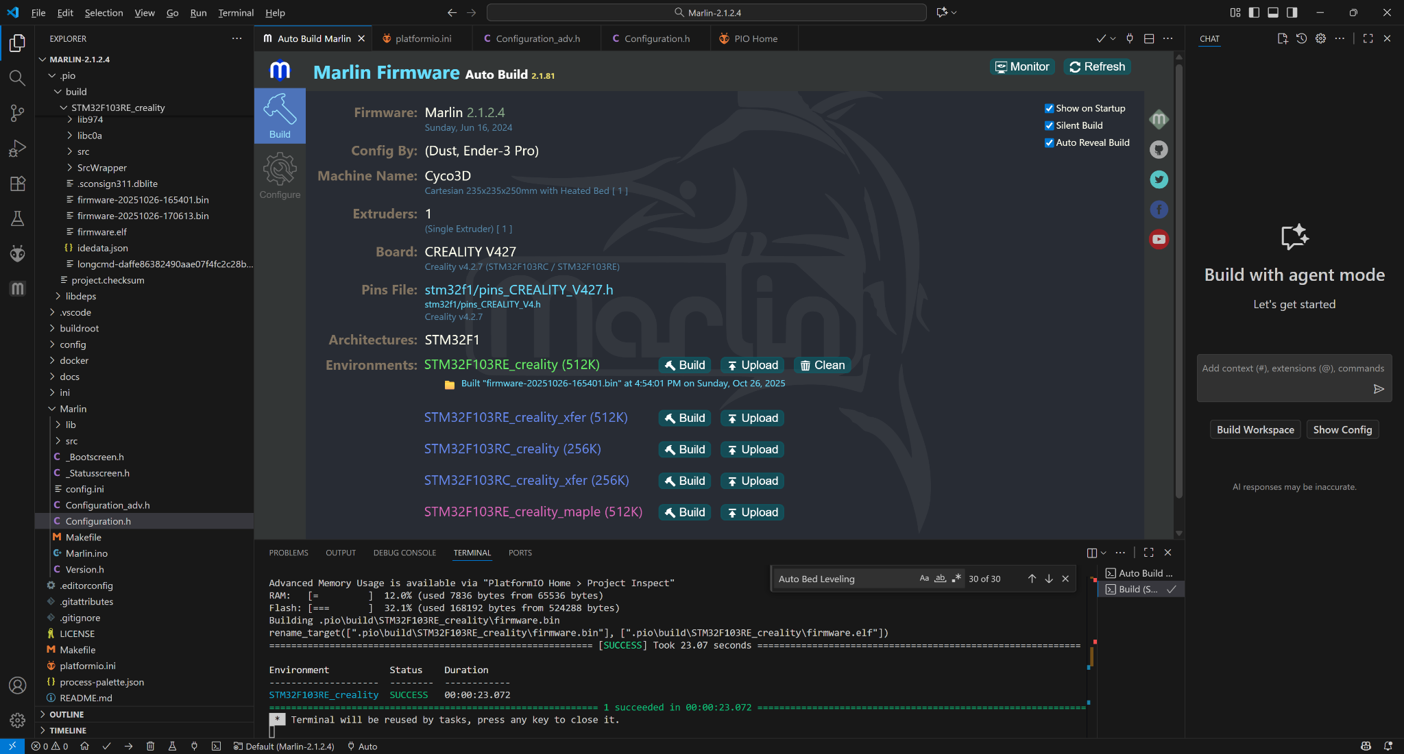1404x754 pixels.
Task: Click Clean for STM32F103RE_creality environment
Action: 822,365
